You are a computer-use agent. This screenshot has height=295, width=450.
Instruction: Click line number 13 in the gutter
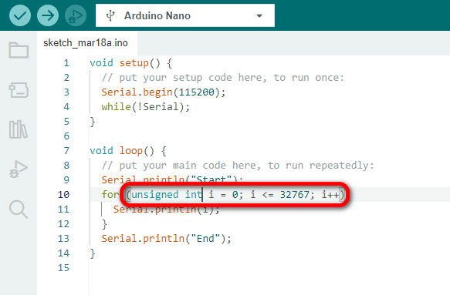click(64, 238)
